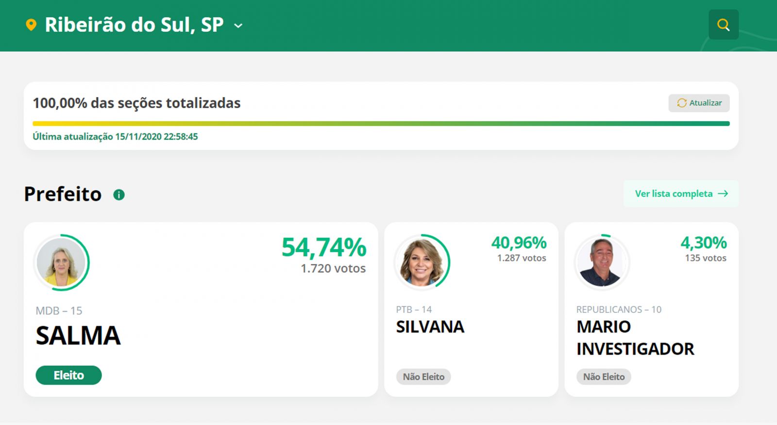Click the location pin icon
777x425 pixels.
pyautogui.click(x=31, y=25)
